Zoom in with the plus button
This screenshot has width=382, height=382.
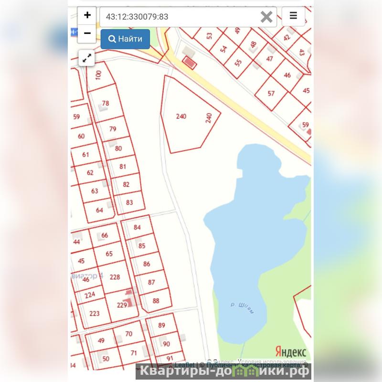(87, 15)
